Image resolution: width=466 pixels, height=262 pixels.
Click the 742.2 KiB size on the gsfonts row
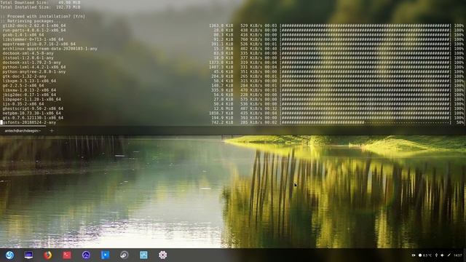pyautogui.click(x=223, y=122)
